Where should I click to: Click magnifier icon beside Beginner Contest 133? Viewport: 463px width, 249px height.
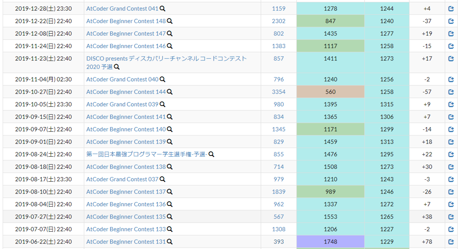pyautogui.click(x=170, y=229)
